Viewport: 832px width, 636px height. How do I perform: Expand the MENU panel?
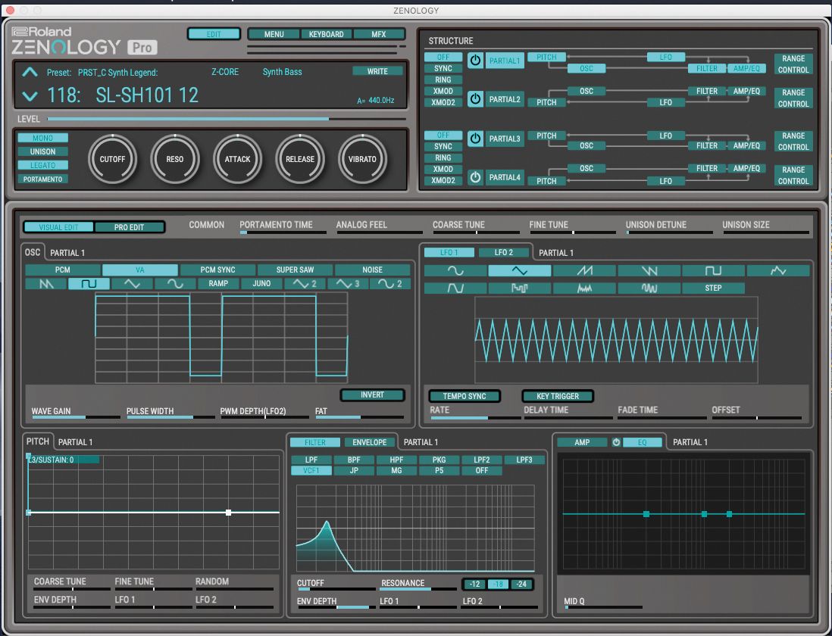tap(273, 34)
